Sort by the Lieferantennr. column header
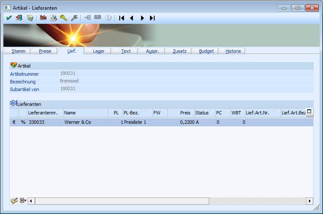323x214 pixels. pos(45,113)
